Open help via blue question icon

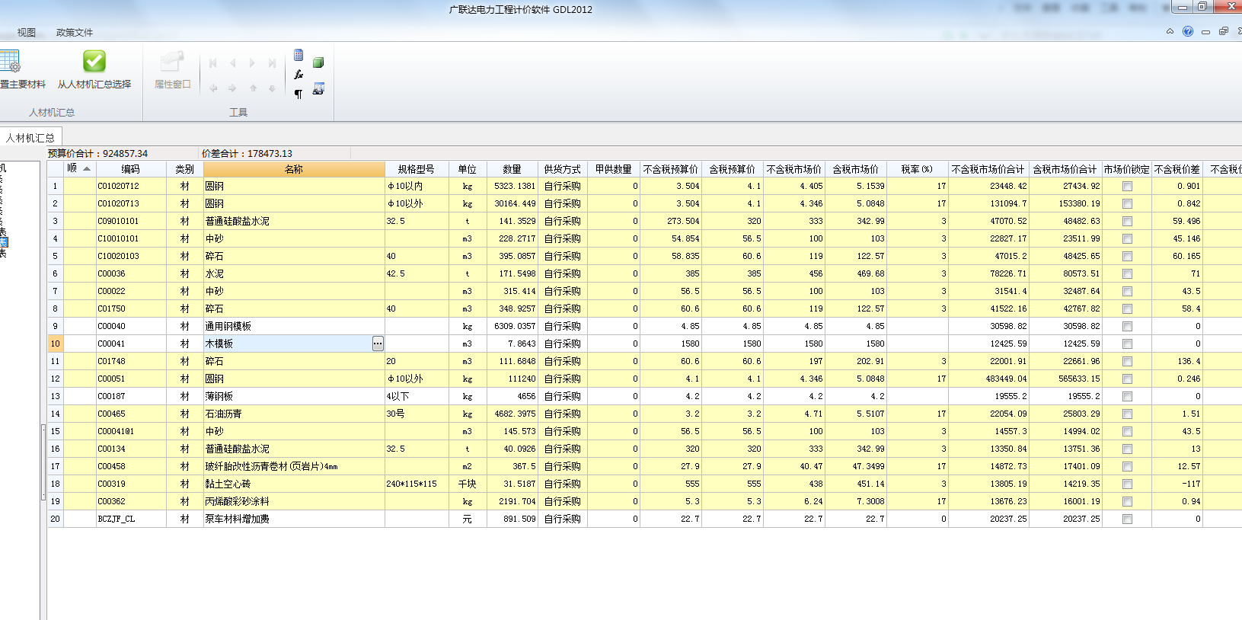click(x=1188, y=31)
